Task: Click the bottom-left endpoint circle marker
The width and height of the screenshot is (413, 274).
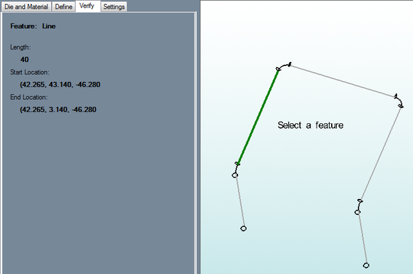Action: click(244, 229)
